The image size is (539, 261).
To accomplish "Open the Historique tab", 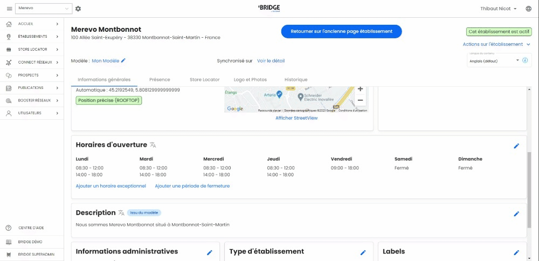I will pyautogui.click(x=296, y=79).
